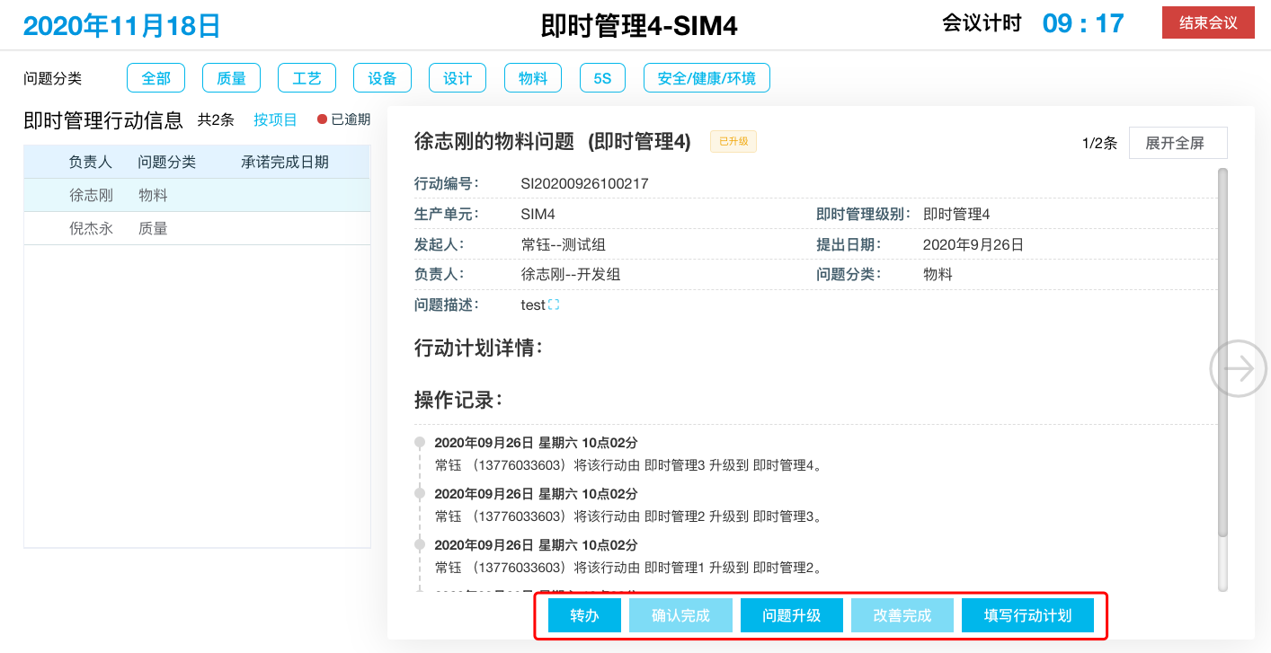The width and height of the screenshot is (1271, 653).
Task: Click the next record arrow icon
Action: pos(1238,368)
